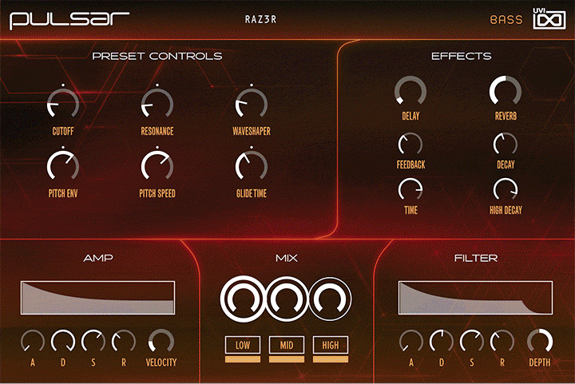The height and width of the screenshot is (384, 575).
Task: Adjust the Resonance knob
Action: coord(157,104)
